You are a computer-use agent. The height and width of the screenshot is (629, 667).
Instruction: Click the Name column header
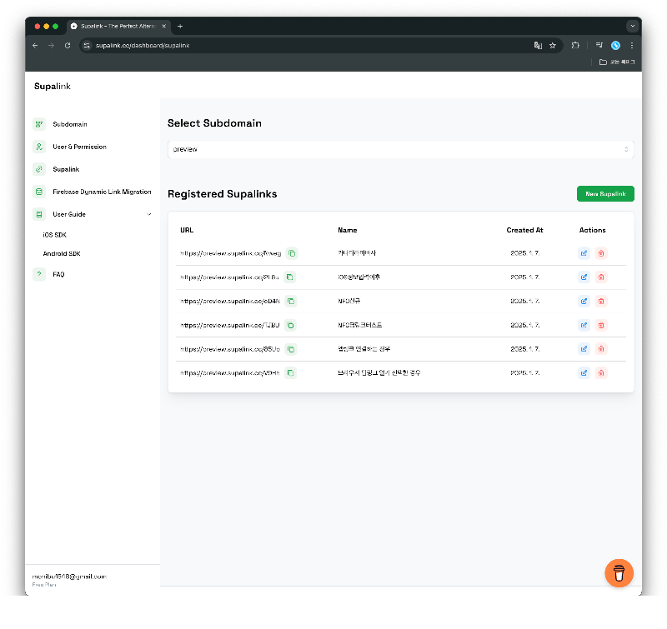[x=348, y=230]
